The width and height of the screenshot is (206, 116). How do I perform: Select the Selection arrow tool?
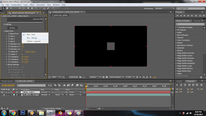[4, 8]
